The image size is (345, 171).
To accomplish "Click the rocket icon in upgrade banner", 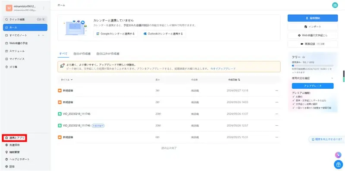I will [62, 66].
